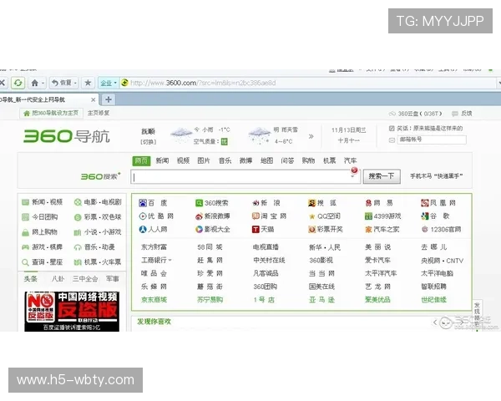Screen dimensions: 501x401
Task: Open the 企业 address bar dropdown
Action: (x=109, y=83)
